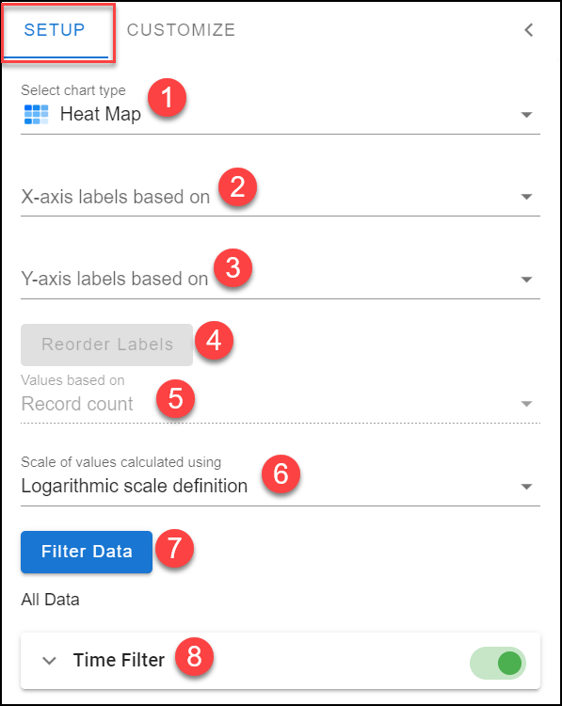The image size is (562, 706).
Task: Toggle the Time Filter switch off
Action: [x=498, y=664]
